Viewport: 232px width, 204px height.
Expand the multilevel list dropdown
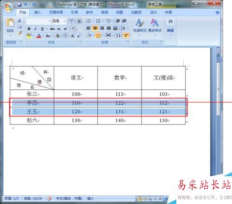(112, 21)
